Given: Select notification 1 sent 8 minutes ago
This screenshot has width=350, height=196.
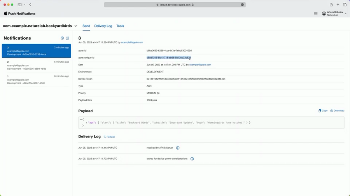Looking at the screenshot, I should (37, 79).
